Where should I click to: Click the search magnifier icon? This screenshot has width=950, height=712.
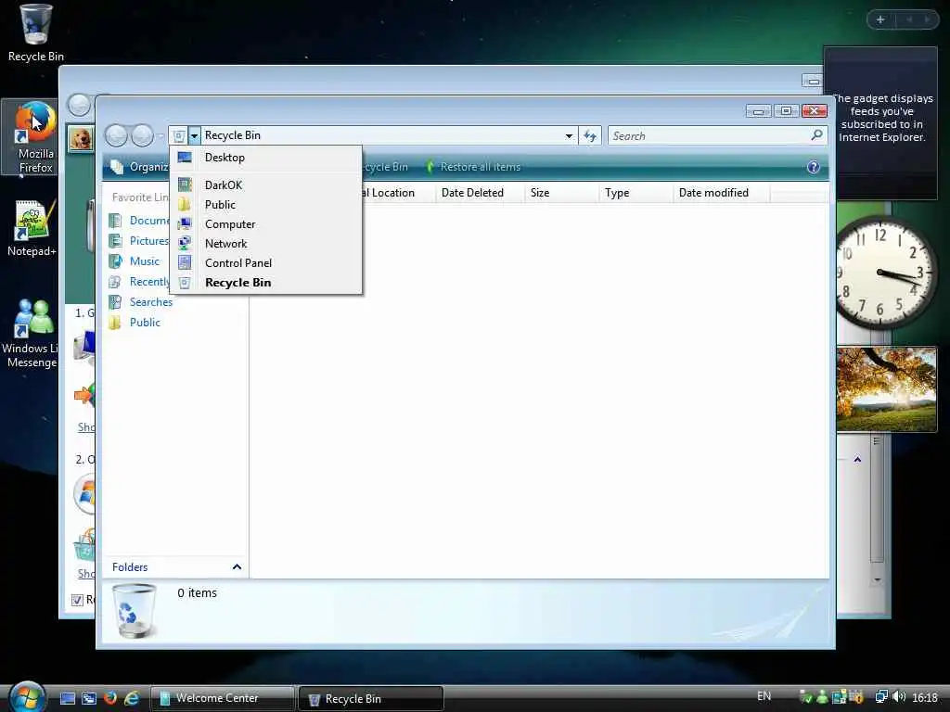(x=816, y=135)
